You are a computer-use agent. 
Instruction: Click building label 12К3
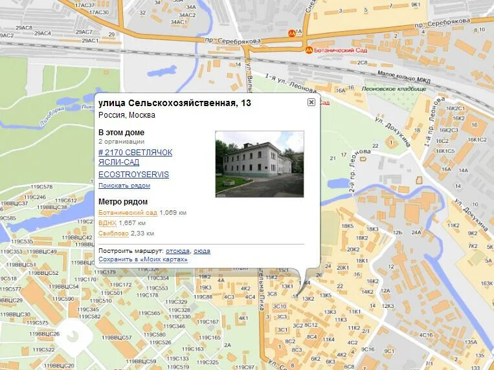(388, 306)
